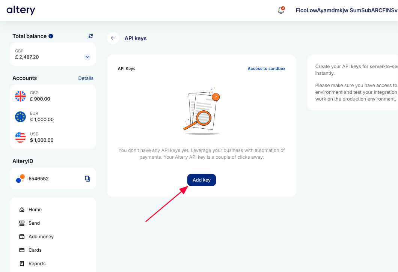Screen dimensions: 398x272
Task: Show Total balance info tooltip
Action: point(51,36)
